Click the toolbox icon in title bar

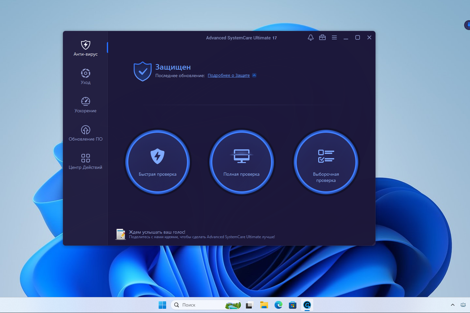click(x=322, y=37)
